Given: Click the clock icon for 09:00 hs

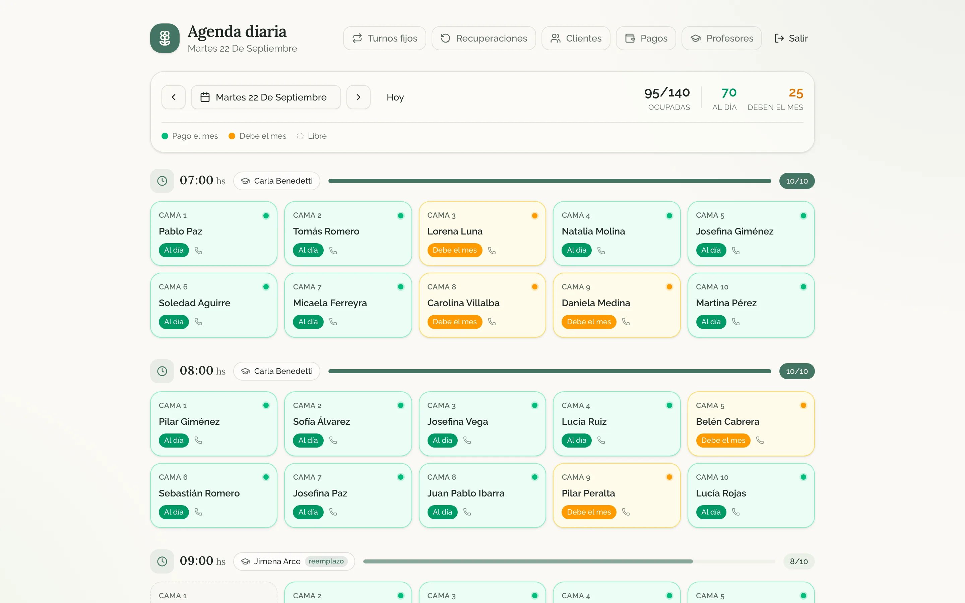Looking at the screenshot, I should pos(162,561).
